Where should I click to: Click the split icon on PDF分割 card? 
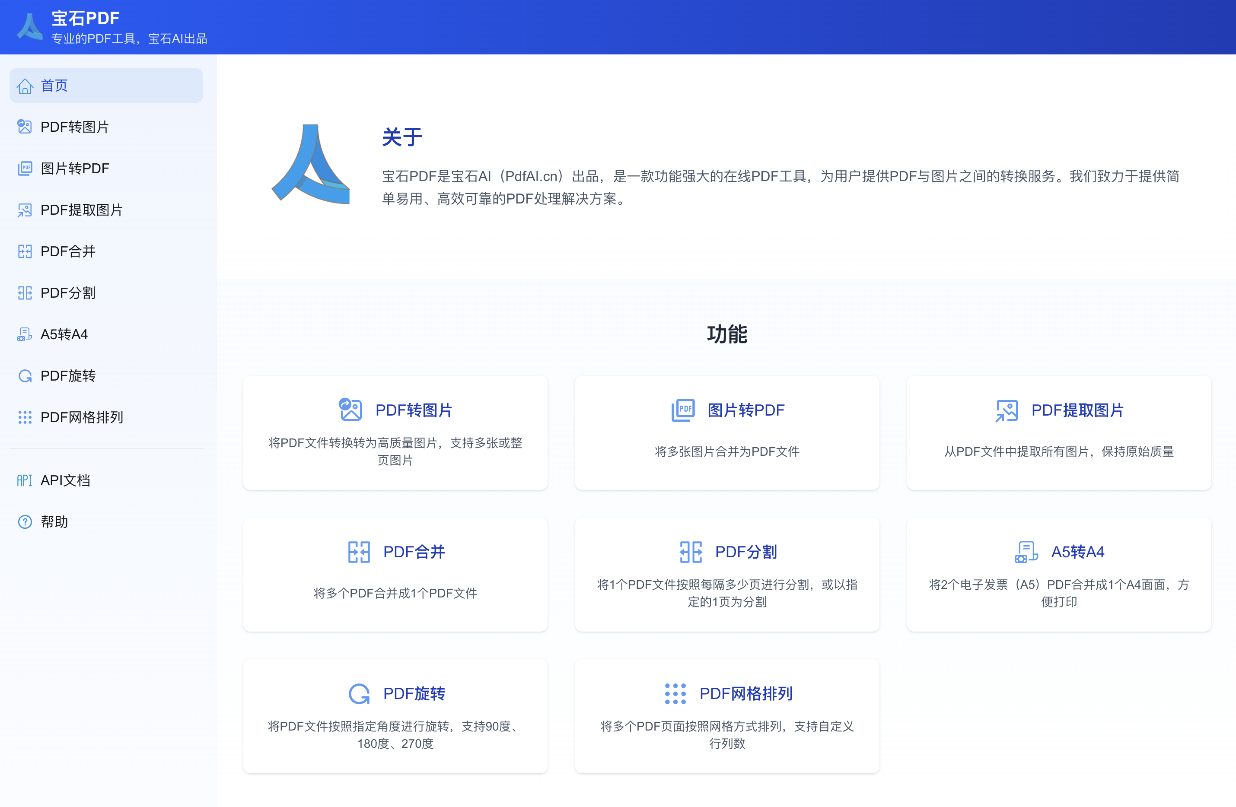pos(690,552)
